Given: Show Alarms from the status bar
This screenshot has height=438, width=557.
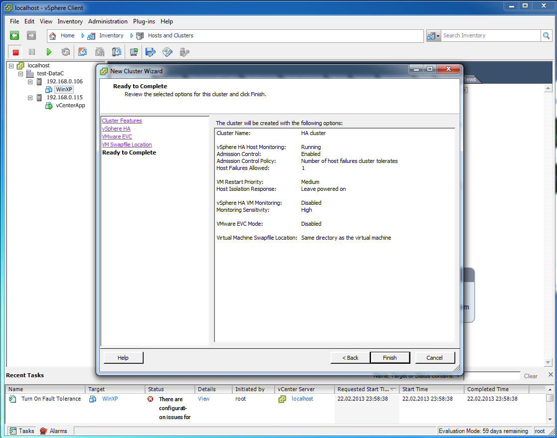Looking at the screenshot, I should tap(54, 431).
